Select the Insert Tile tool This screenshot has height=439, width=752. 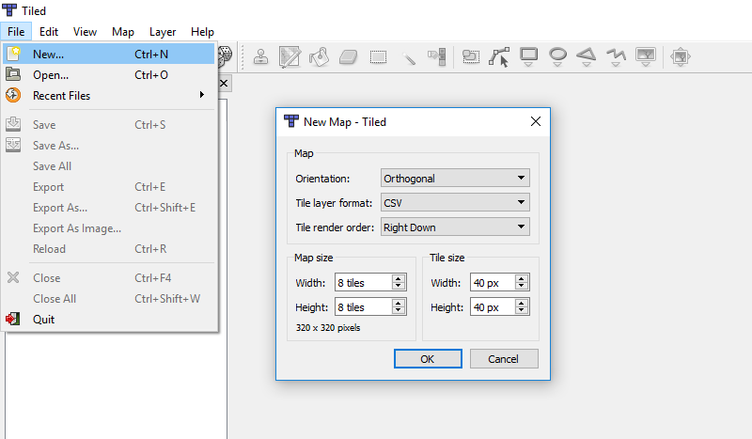(x=646, y=56)
